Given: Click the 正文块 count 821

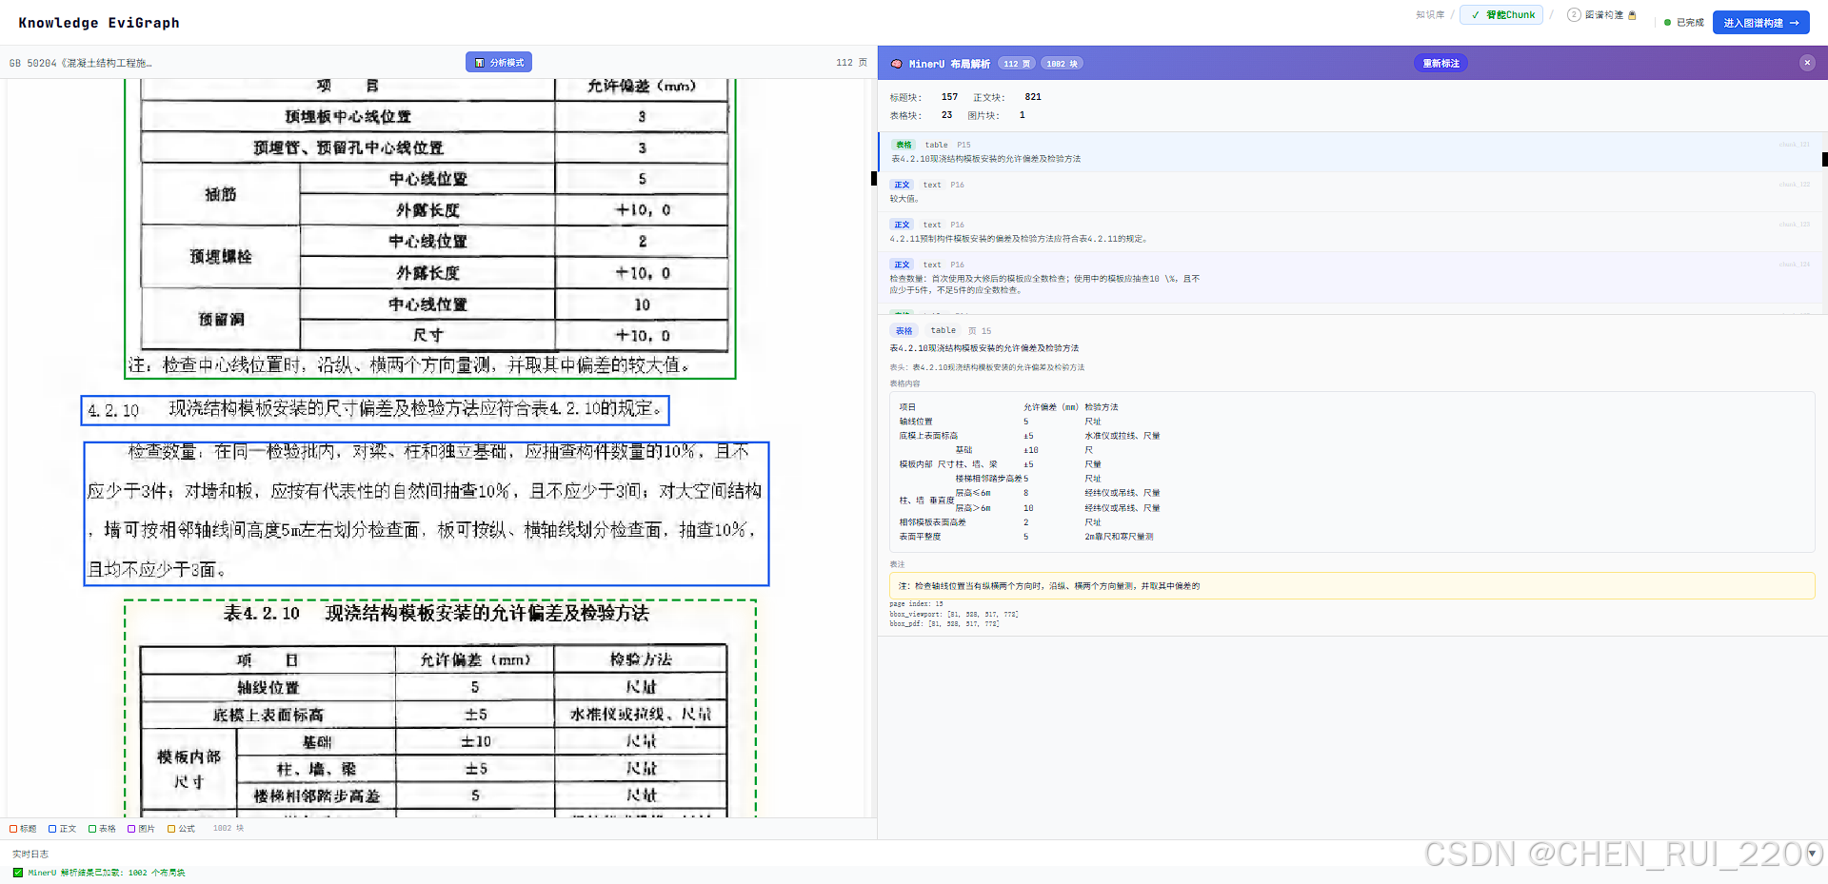Looking at the screenshot, I should [1033, 97].
